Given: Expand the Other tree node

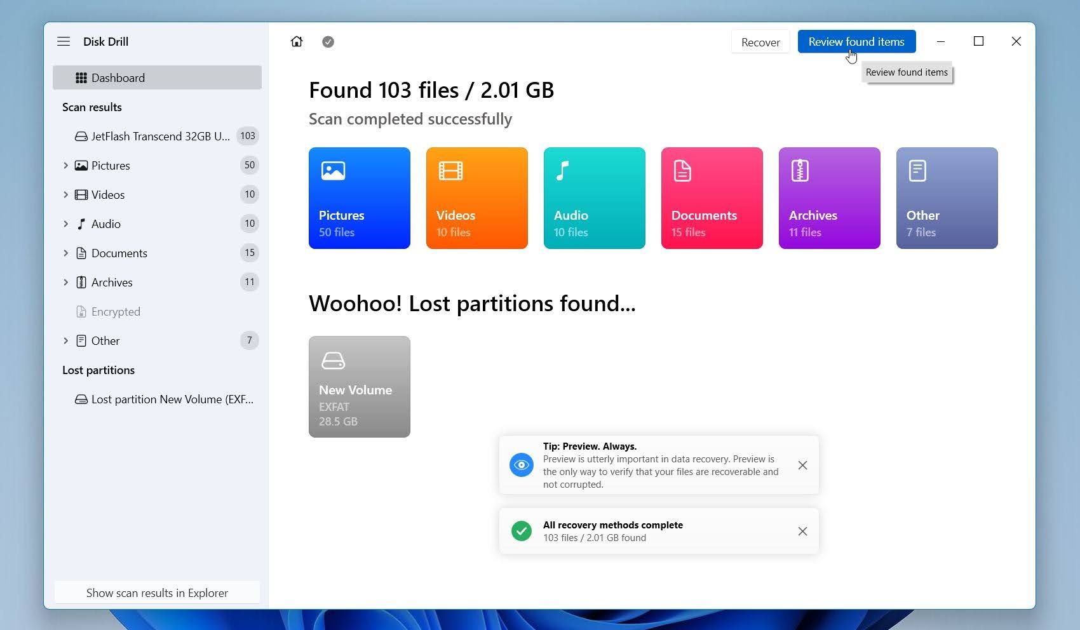Looking at the screenshot, I should [65, 340].
